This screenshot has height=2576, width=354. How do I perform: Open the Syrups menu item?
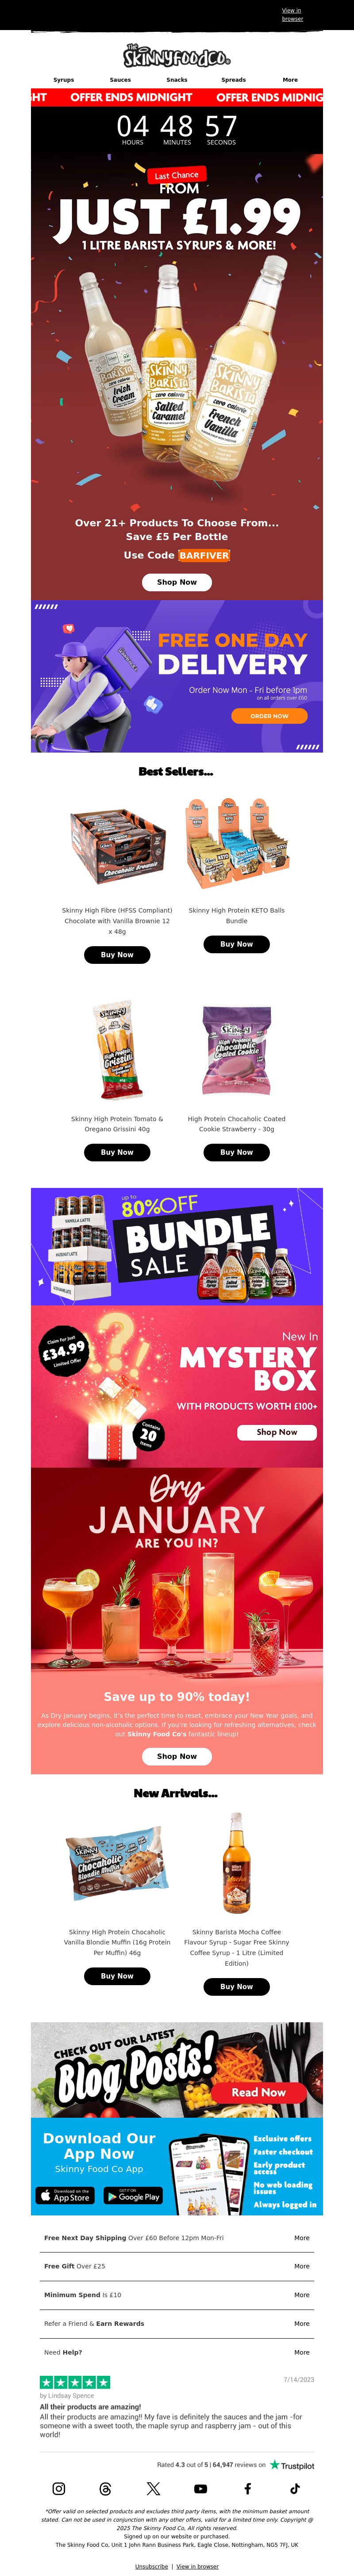64,80
